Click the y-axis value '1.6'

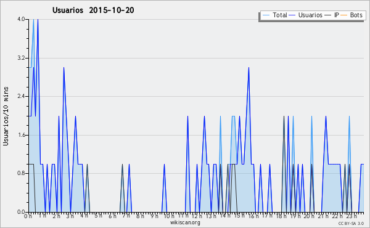click(x=21, y=135)
